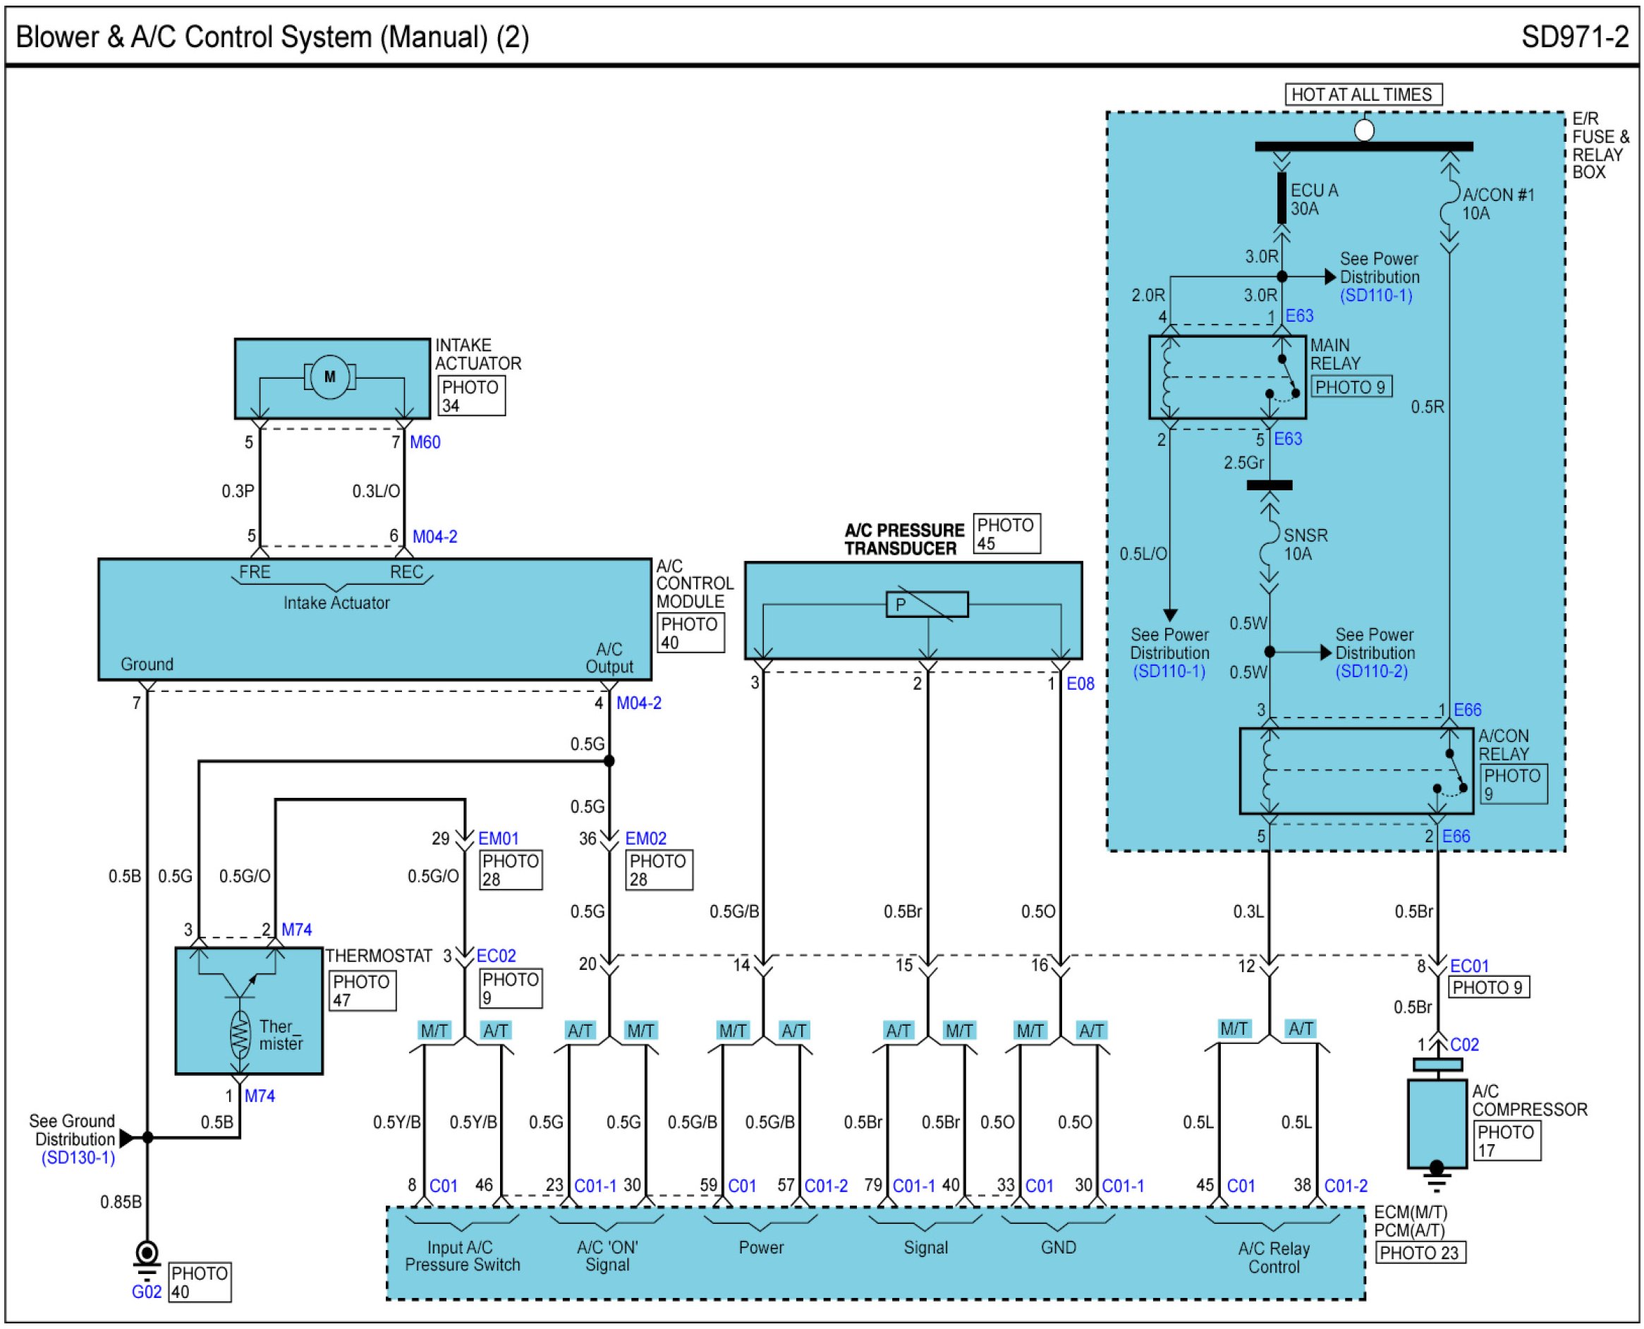Open the SD130-1 ground distribution link
The image size is (1644, 1329).
(78, 1158)
